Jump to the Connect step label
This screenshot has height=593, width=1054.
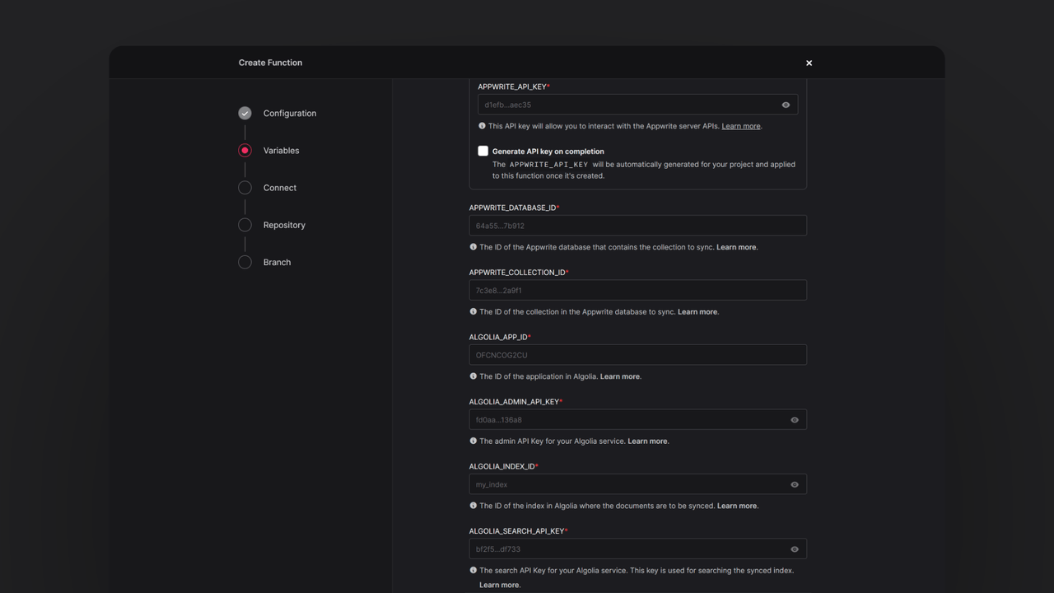tap(280, 188)
